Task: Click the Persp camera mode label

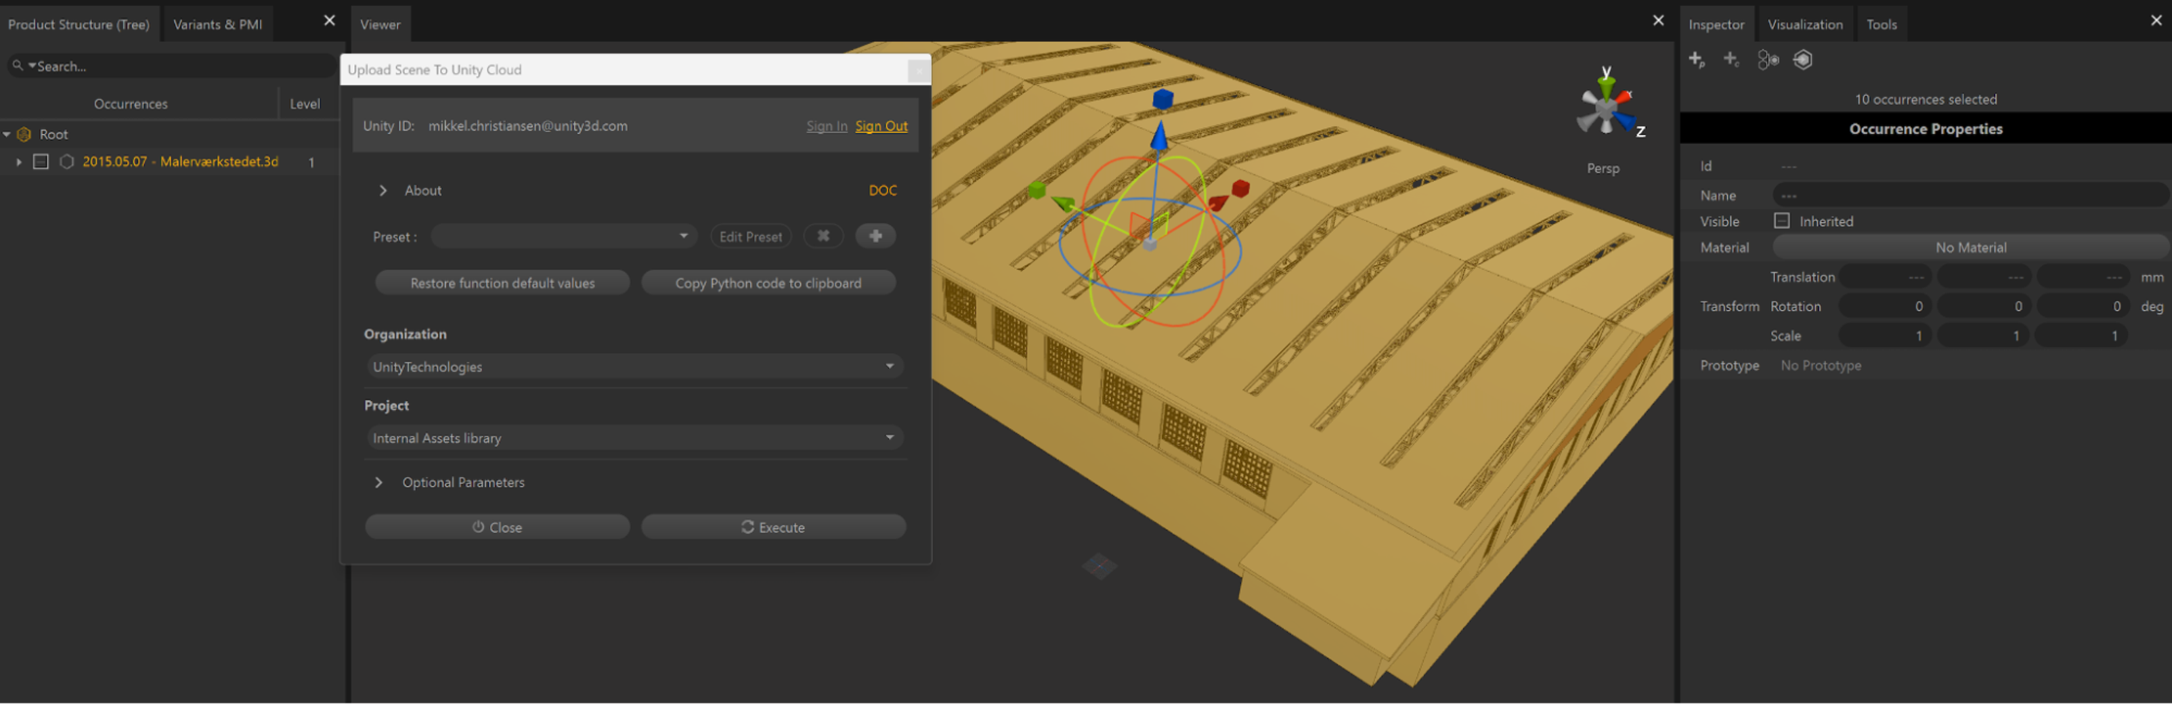Action: [x=1603, y=168]
